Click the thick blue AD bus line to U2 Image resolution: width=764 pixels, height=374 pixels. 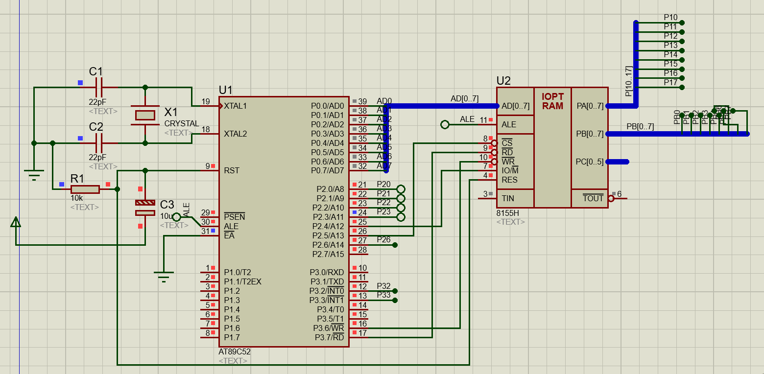tap(443, 106)
